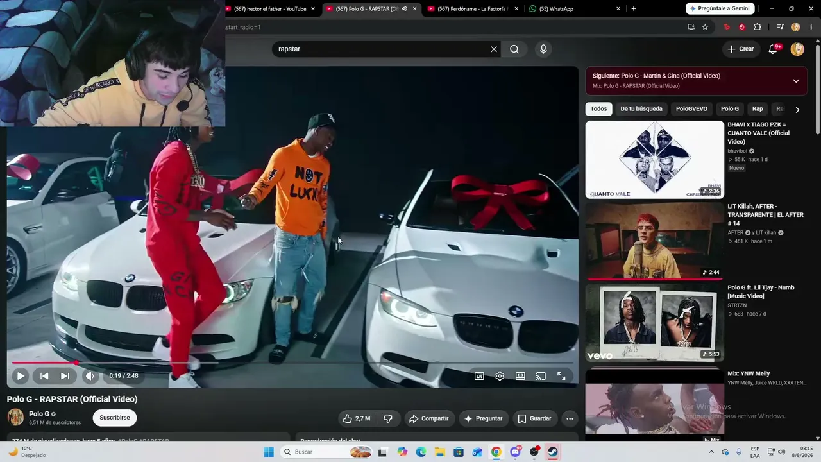Open the bhaviboi channel name
The height and width of the screenshot is (462, 821).
click(737, 151)
